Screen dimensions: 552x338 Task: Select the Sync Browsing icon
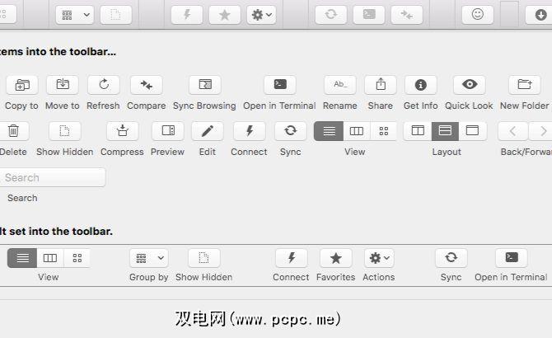[x=205, y=85]
